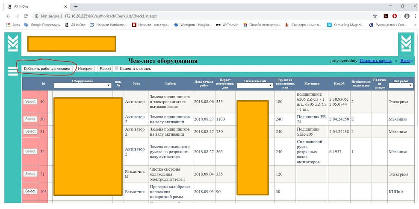Open the All in One bookmark
The image size is (419, 209).
tap(75, 25)
